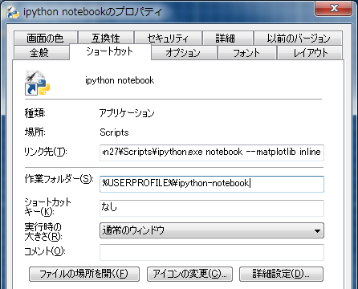The height and width of the screenshot is (289, 358).
Task: Click the 種類 label
Action: tap(35, 113)
